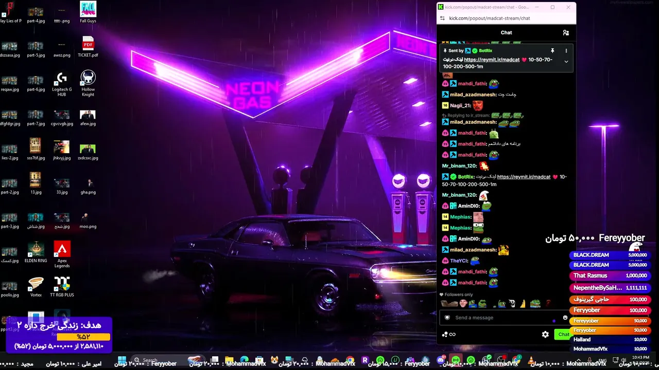Open the Windows Start menu
This screenshot has height=370, width=659.
122,360
